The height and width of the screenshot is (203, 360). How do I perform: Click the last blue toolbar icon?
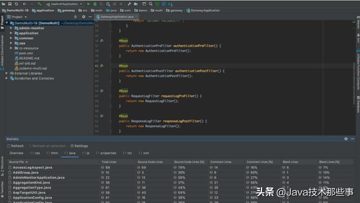click(x=170, y=4)
